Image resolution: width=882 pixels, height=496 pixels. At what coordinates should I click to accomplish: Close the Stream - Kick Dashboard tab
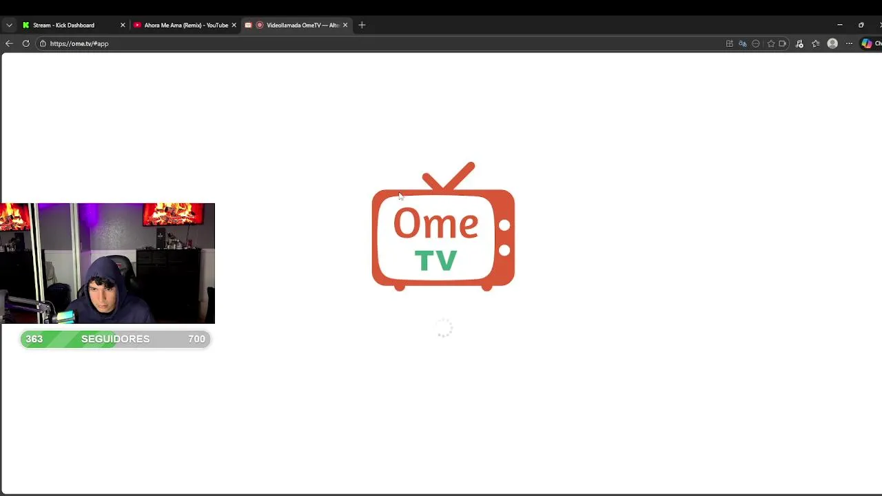coord(123,25)
